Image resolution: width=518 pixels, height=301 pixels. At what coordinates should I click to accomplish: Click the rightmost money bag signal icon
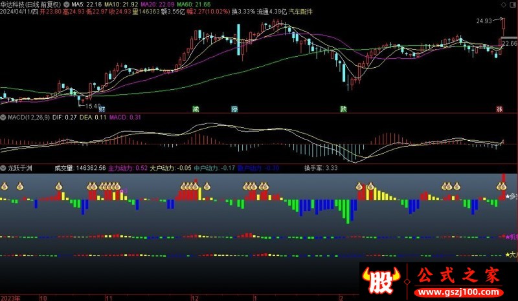tap(503, 186)
